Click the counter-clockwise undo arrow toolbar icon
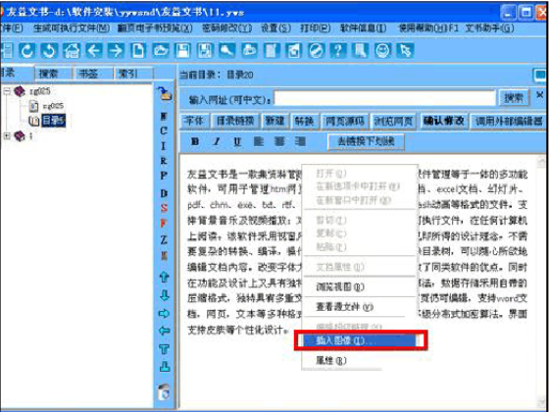Screen dimensions: 549x412 [49, 51]
